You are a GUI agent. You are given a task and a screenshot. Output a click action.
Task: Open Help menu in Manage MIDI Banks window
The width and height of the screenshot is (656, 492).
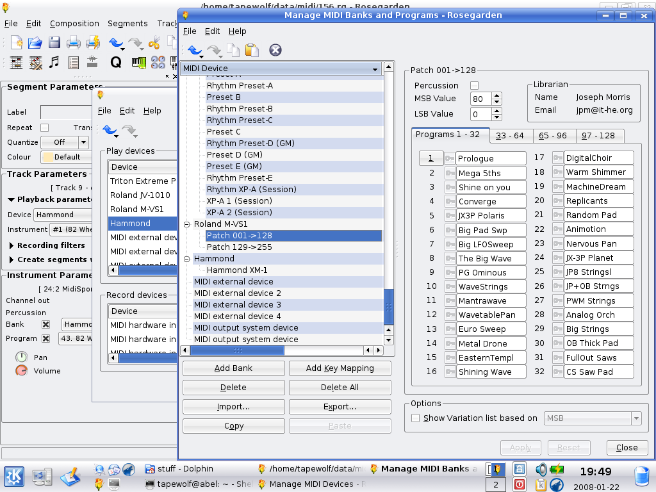237,31
